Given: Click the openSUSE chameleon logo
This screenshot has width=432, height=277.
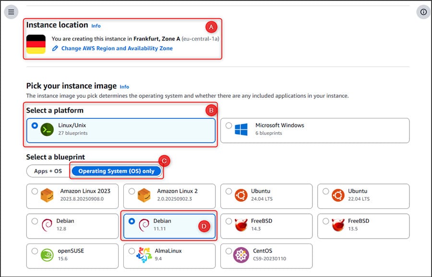Looking at the screenshot, I should (47, 254).
